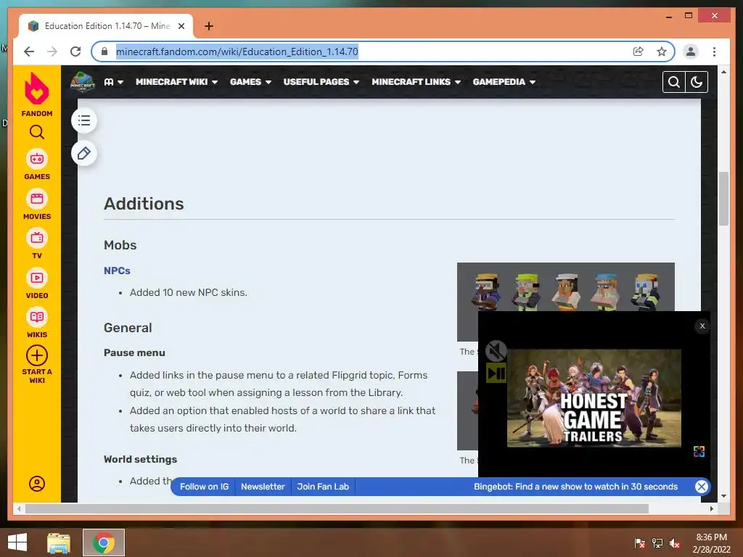Expand the Useful Pages menu
The image size is (743, 557).
tap(321, 82)
